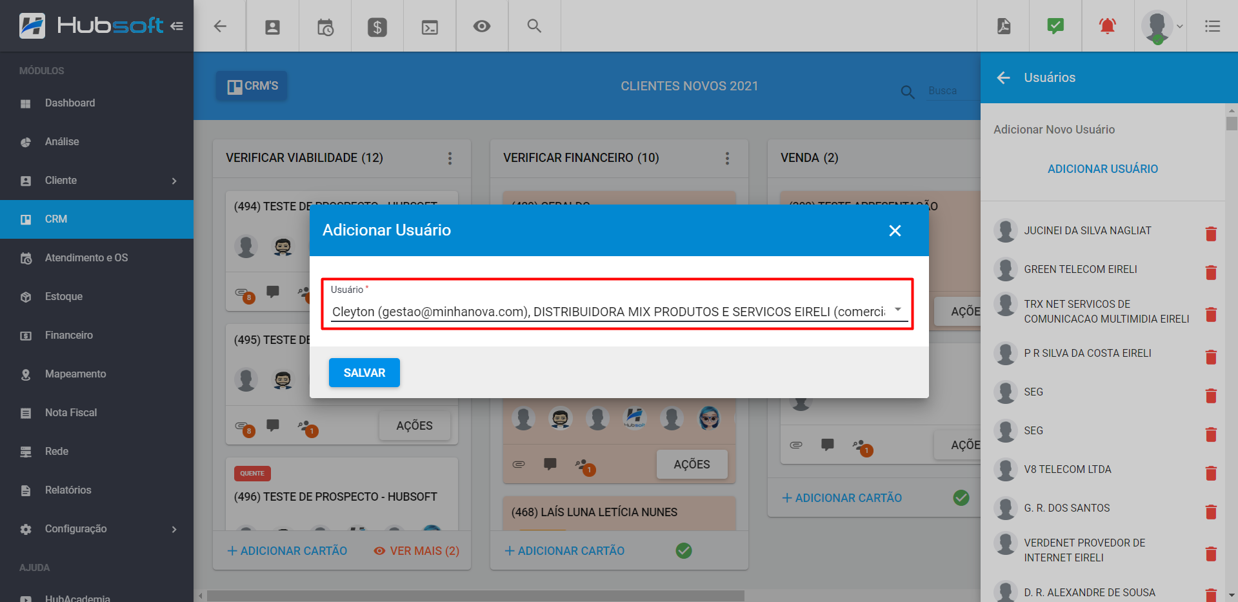Screen dimensions: 1238x602
Task: Click the Busca search field
Action: (953, 91)
